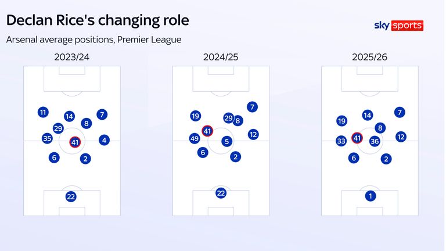Select player 49 marker on 2024/25 pitch
Screen dimensions: 446x251
[195, 138]
